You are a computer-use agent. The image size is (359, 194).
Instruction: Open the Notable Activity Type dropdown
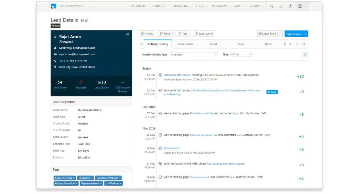point(194,55)
